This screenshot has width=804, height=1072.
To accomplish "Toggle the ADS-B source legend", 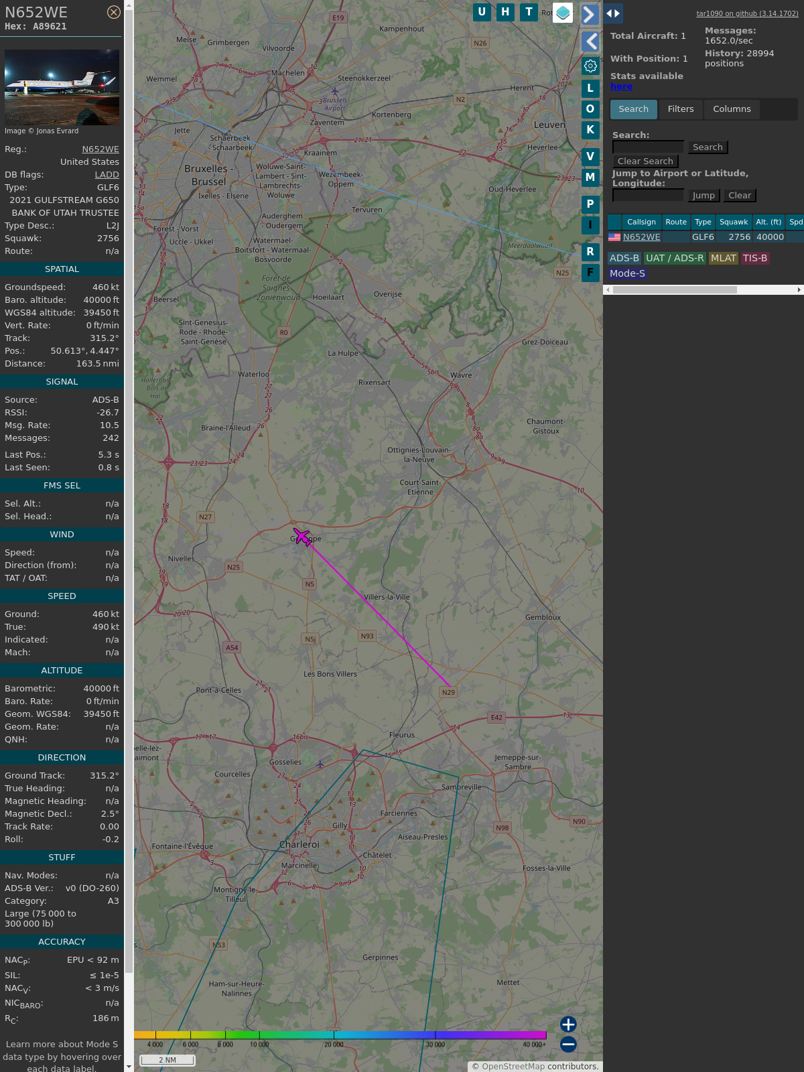I will click(624, 259).
